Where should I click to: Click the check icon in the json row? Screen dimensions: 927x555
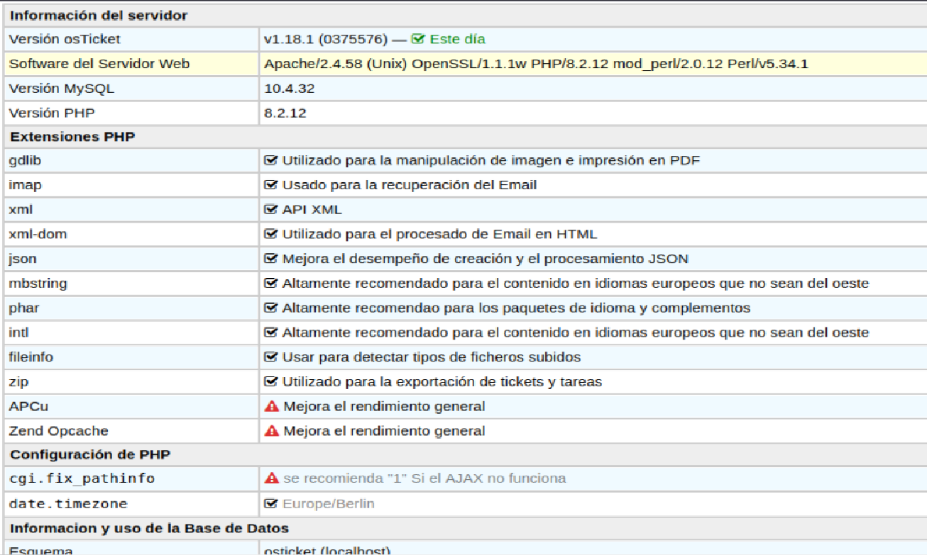click(270, 259)
